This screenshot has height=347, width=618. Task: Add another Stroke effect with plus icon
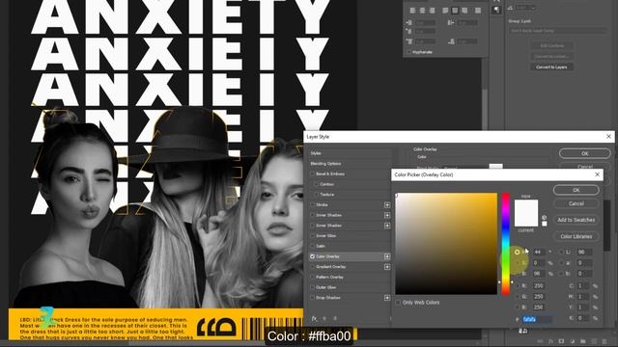387,205
